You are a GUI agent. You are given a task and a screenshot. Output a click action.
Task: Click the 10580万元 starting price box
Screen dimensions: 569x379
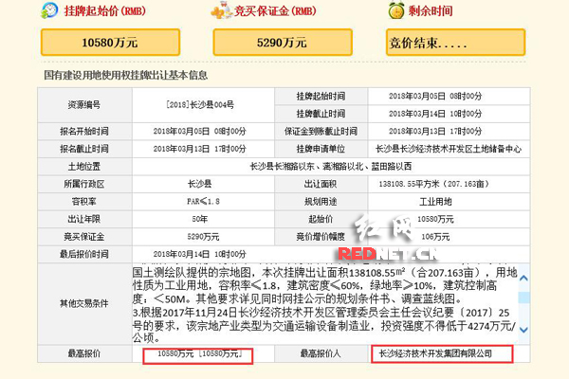click(110, 43)
